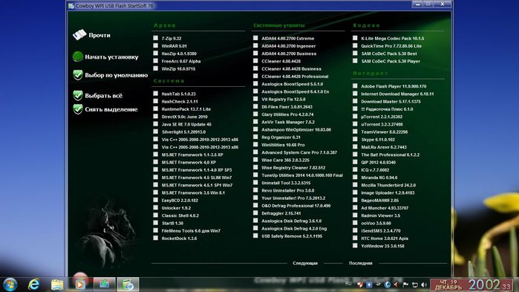
Task: Click the volume speaker tray icon
Action: pyautogui.click(x=424, y=285)
